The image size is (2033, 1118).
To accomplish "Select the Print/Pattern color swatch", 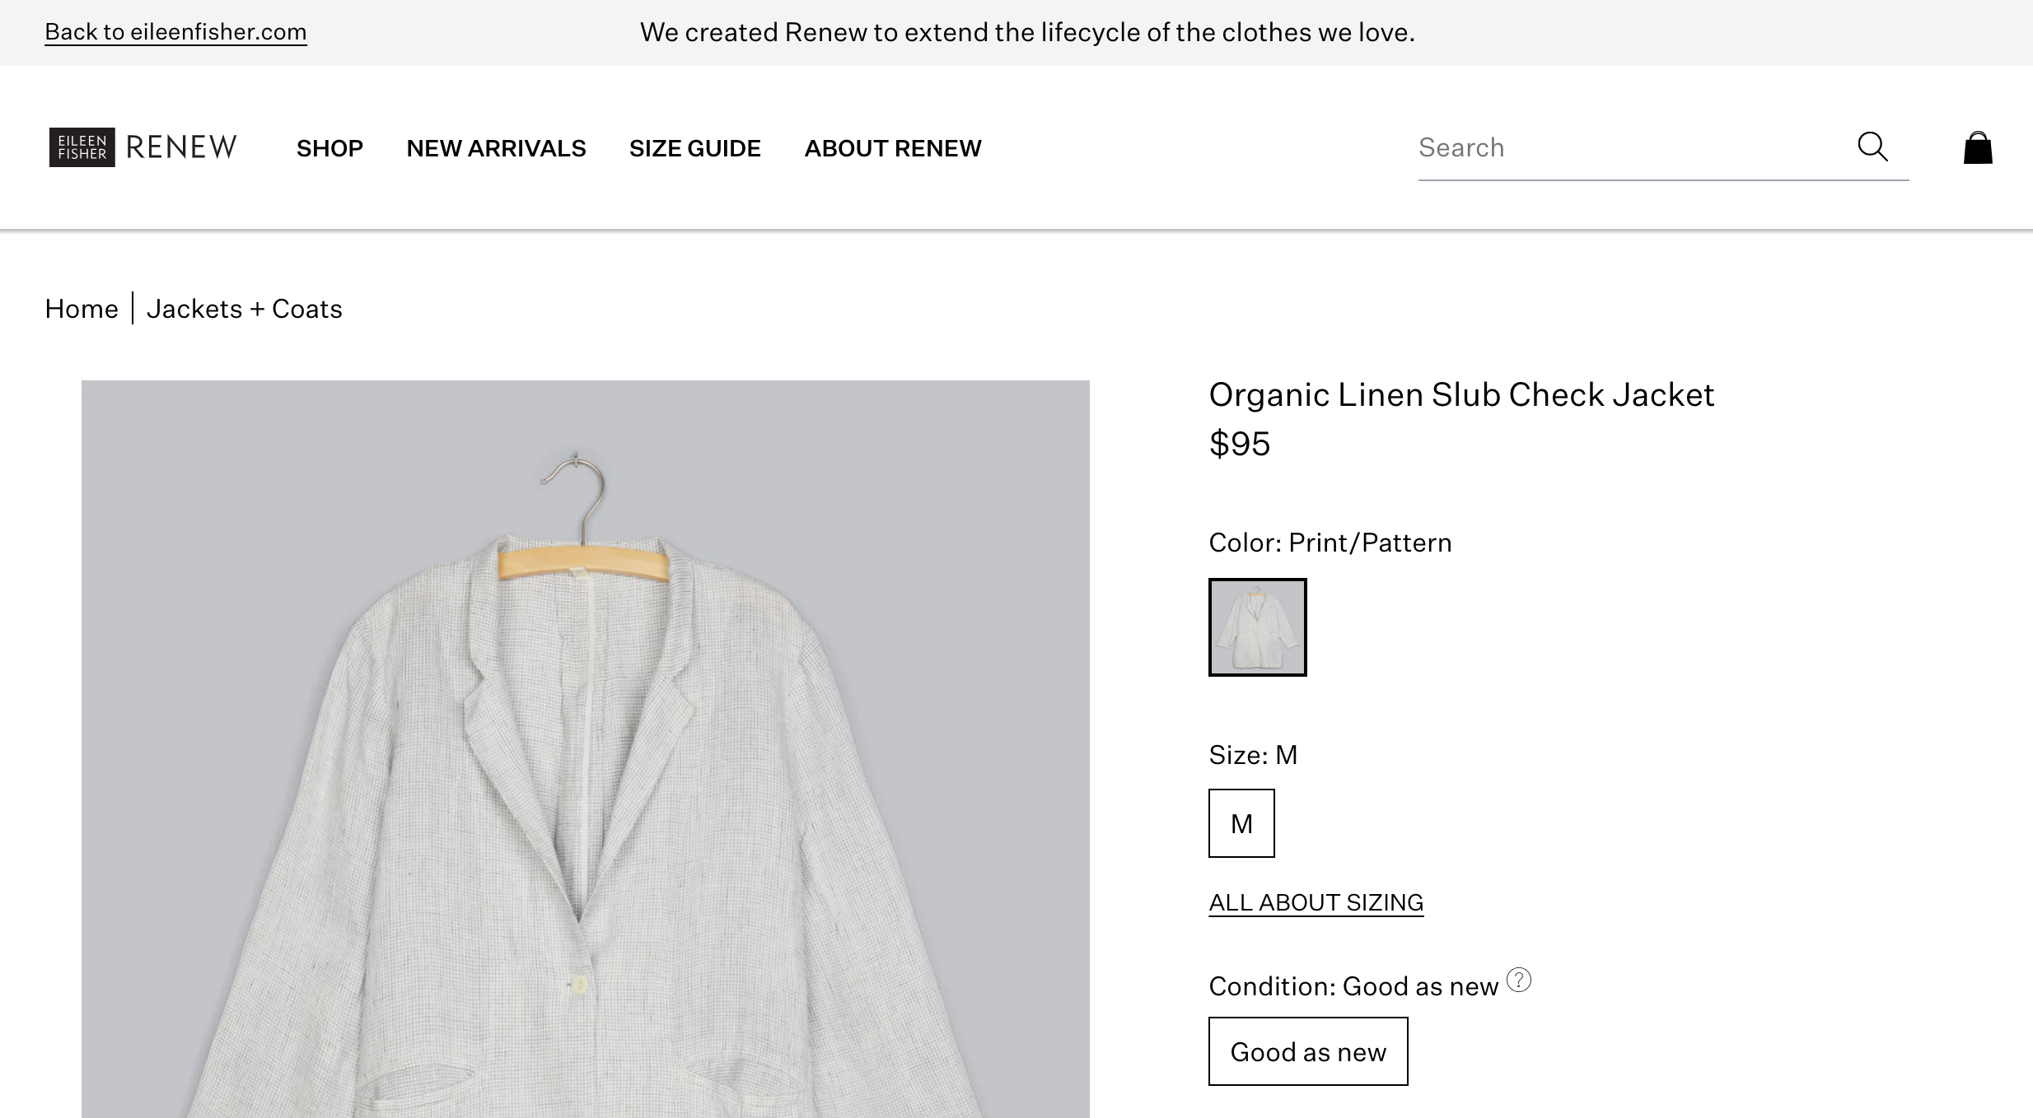I will pyautogui.click(x=1257, y=627).
